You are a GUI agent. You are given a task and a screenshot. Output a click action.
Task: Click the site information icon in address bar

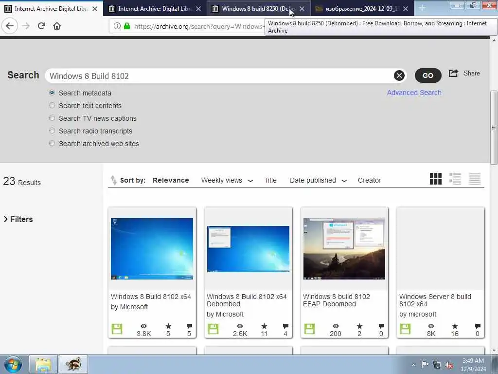pos(117,26)
